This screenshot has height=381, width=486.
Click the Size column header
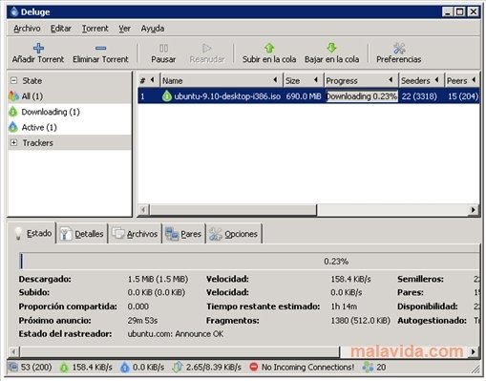[303, 80]
